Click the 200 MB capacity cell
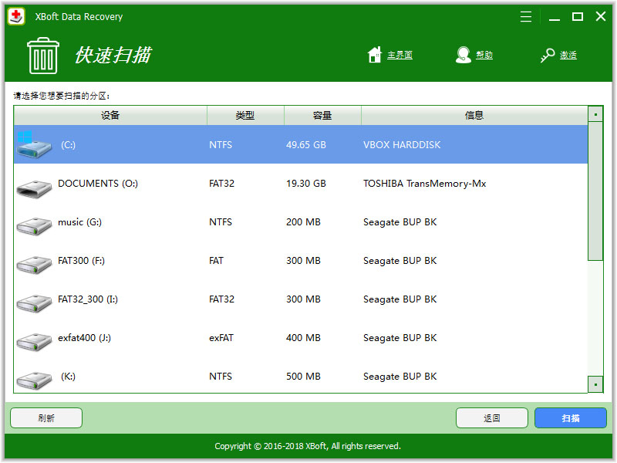617x463 pixels. pos(303,222)
